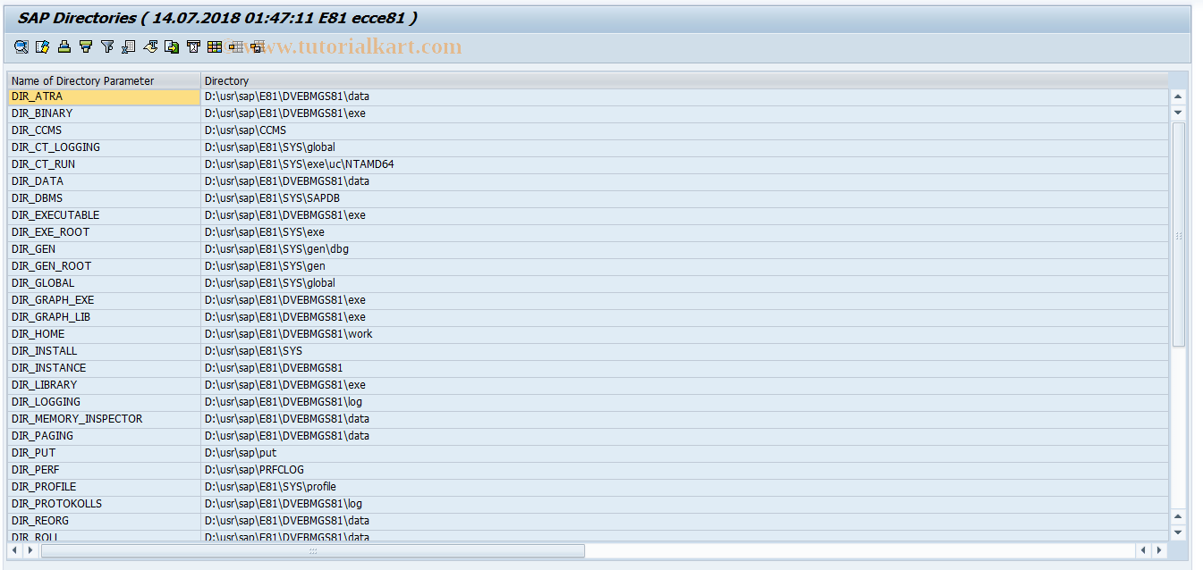This screenshot has width=1203, height=570.
Task: Choose a display layout for the list
Action: [214, 46]
